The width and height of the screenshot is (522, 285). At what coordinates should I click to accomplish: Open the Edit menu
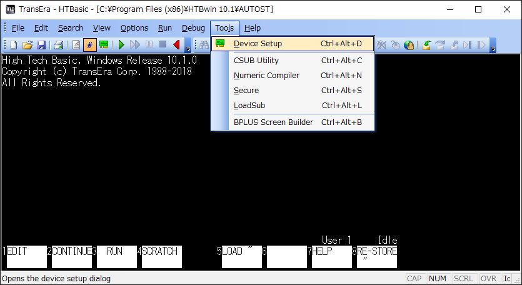pos(41,28)
